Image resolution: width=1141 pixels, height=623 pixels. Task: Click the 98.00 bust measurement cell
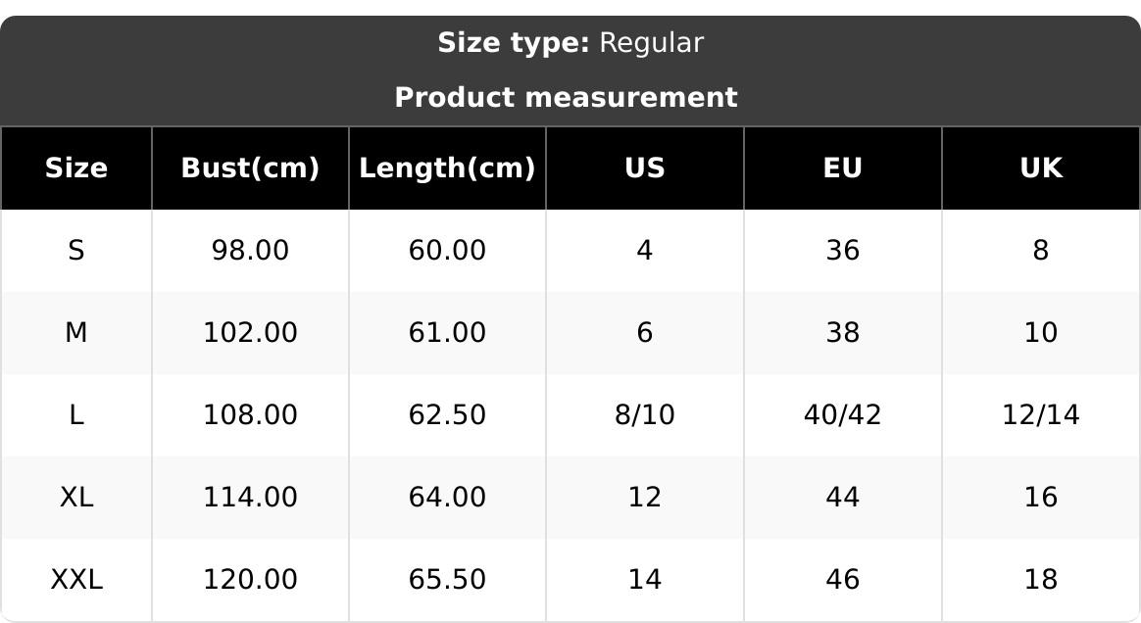pyautogui.click(x=250, y=251)
